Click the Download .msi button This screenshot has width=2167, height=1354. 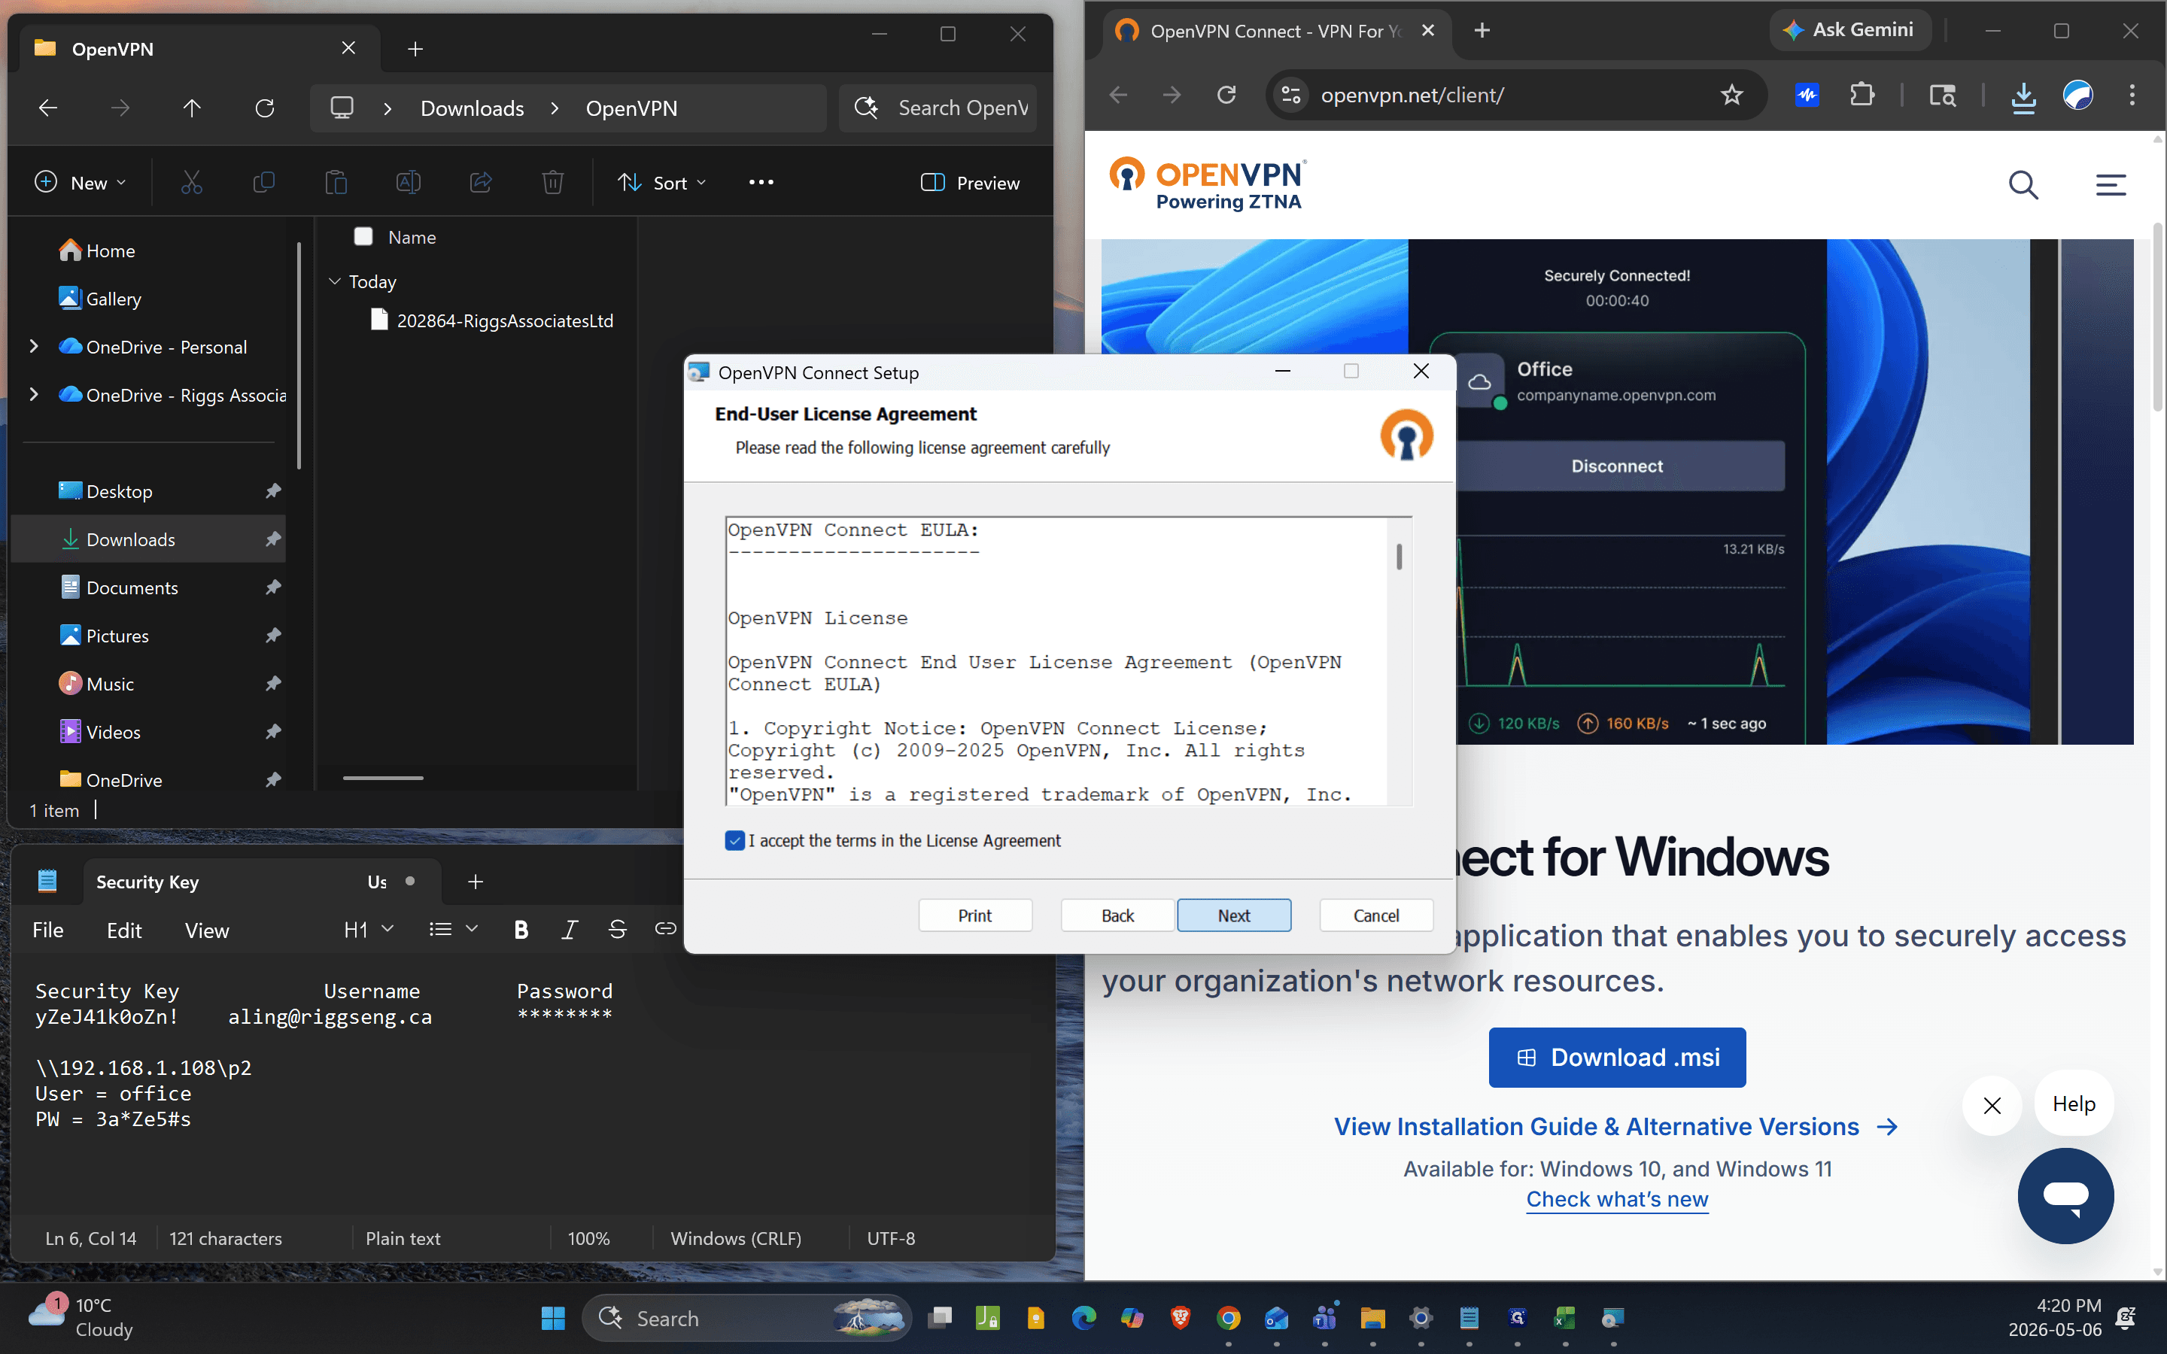coord(1617,1058)
